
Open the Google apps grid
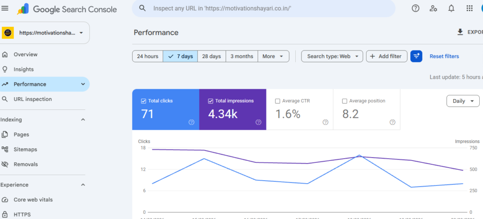[469, 8]
